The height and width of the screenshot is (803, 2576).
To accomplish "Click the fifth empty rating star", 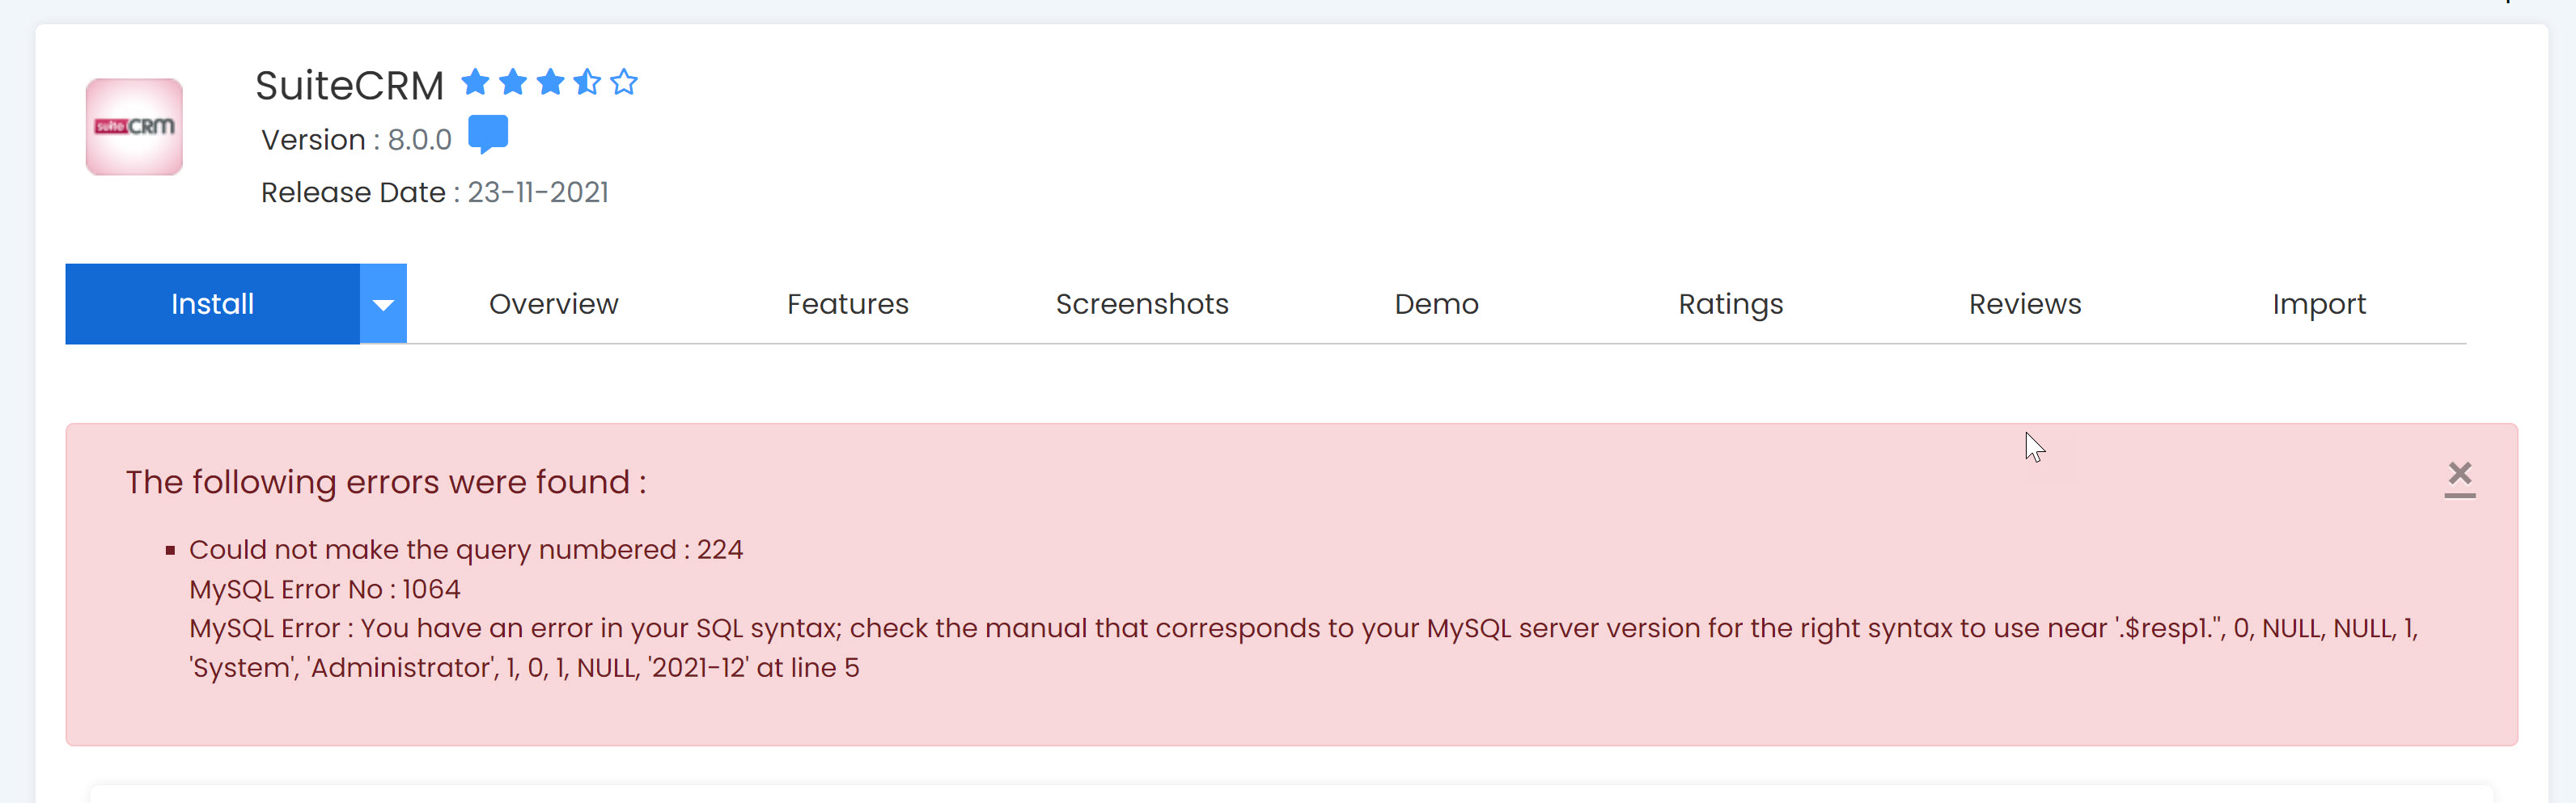I will (624, 82).
